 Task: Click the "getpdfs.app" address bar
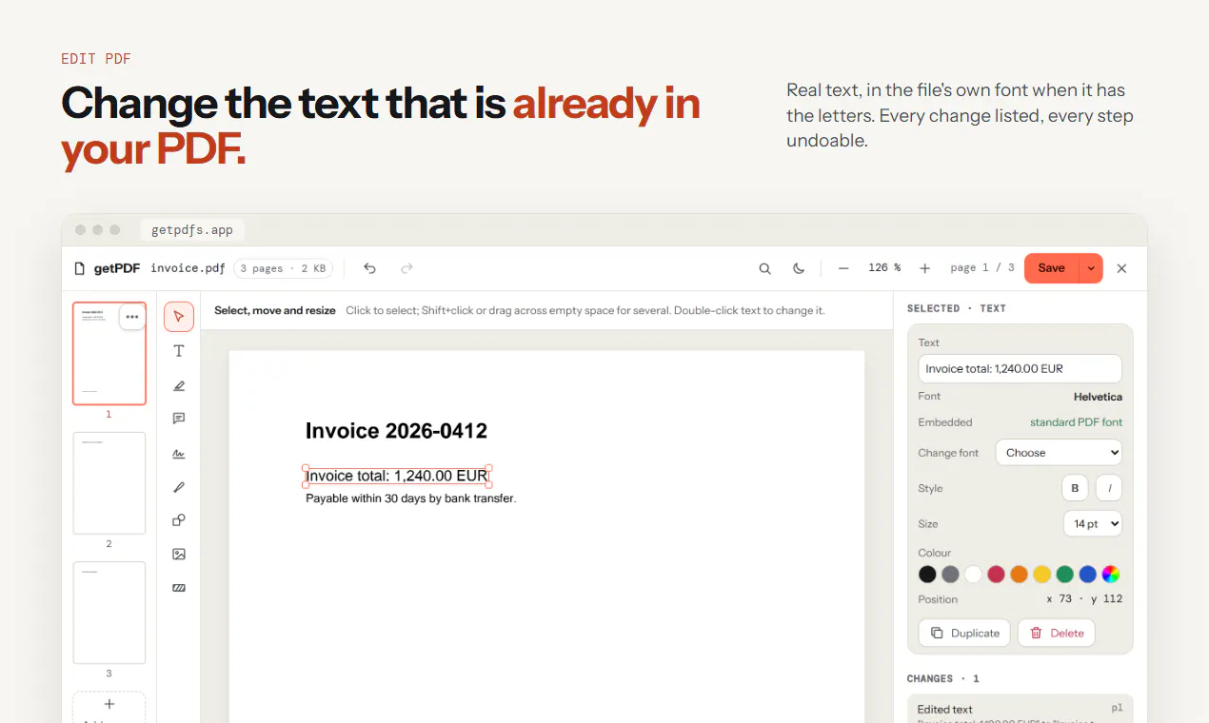(x=192, y=230)
